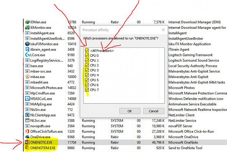
Task: Click the IEMonitor.exe process icon
Action: (x=27, y=27)
